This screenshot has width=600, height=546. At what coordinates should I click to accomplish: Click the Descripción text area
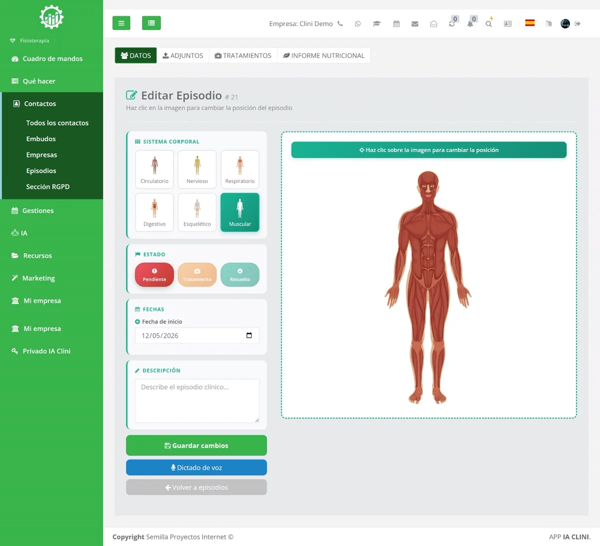[197, 401]
